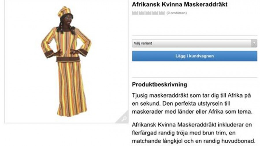
Task: Select the second rating star
Action: pos(142,13)
